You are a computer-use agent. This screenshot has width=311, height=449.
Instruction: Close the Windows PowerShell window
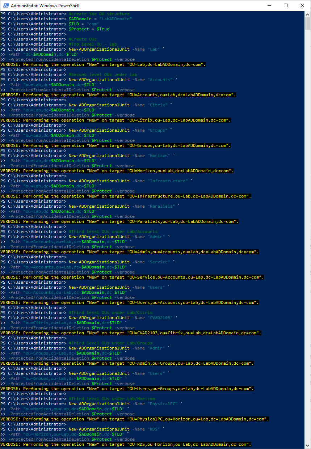pos(302,5)
